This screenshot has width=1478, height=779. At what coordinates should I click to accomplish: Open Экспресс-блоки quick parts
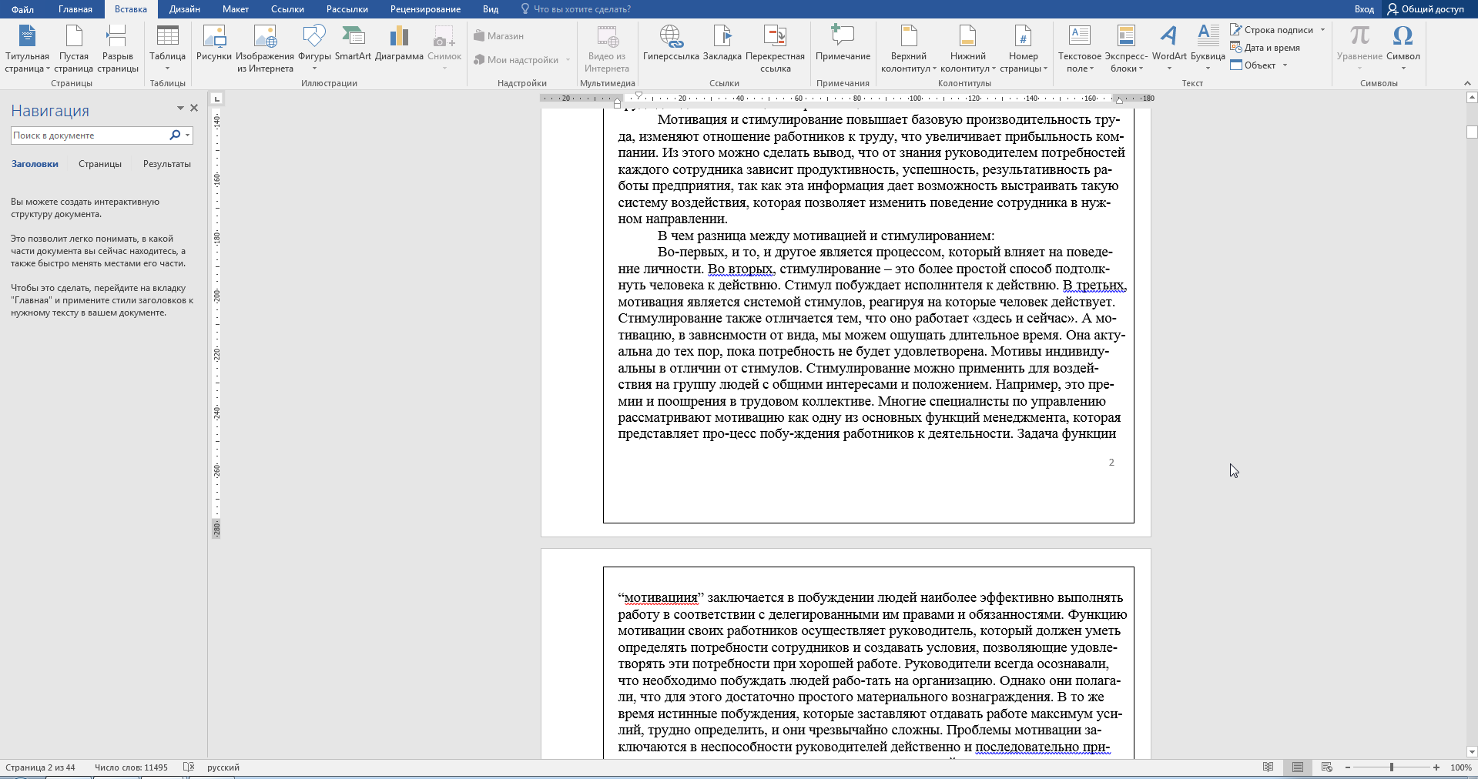pyautogui.click(x=1126, y=48)
